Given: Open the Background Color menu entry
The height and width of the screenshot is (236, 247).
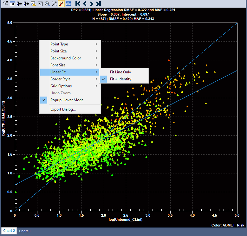Looking at the screenshot, I should coord(70,58).
